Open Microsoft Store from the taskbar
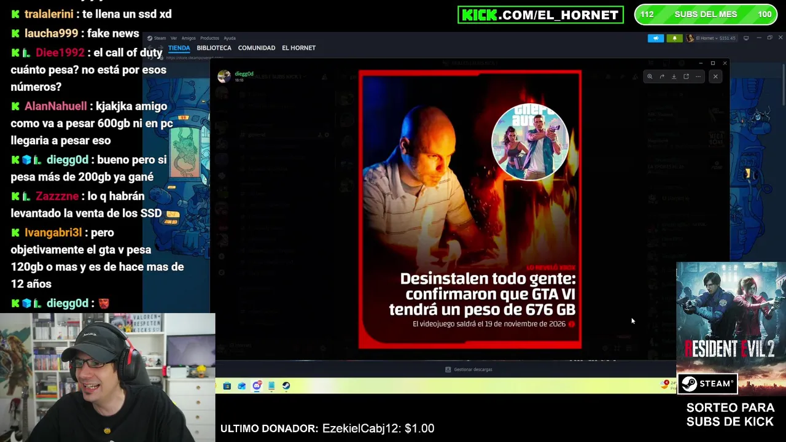The height and width of the screenshot is (442, 786). pyautogui.click(x=227, y=386)
